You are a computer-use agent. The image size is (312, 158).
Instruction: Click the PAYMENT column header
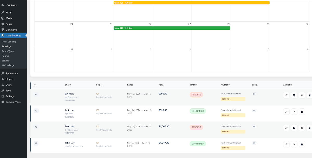225,85
